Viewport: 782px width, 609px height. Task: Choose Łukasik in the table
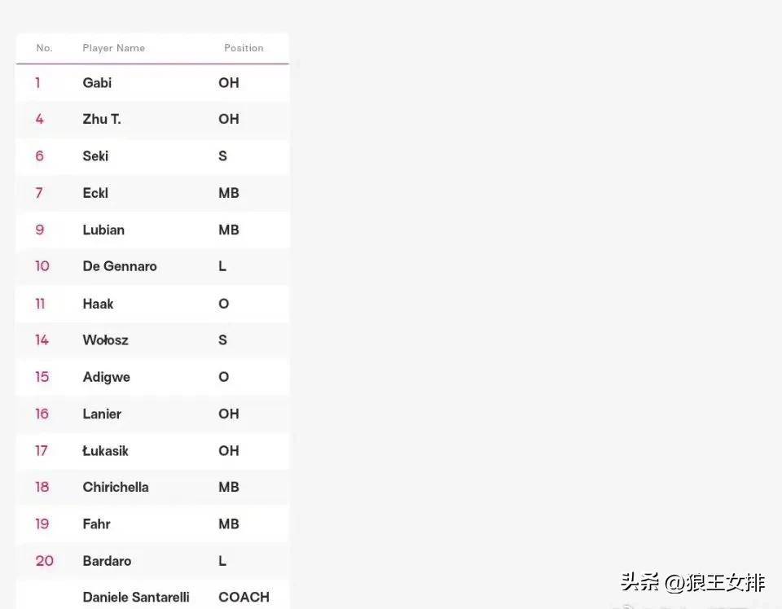(x=105, y=451)
